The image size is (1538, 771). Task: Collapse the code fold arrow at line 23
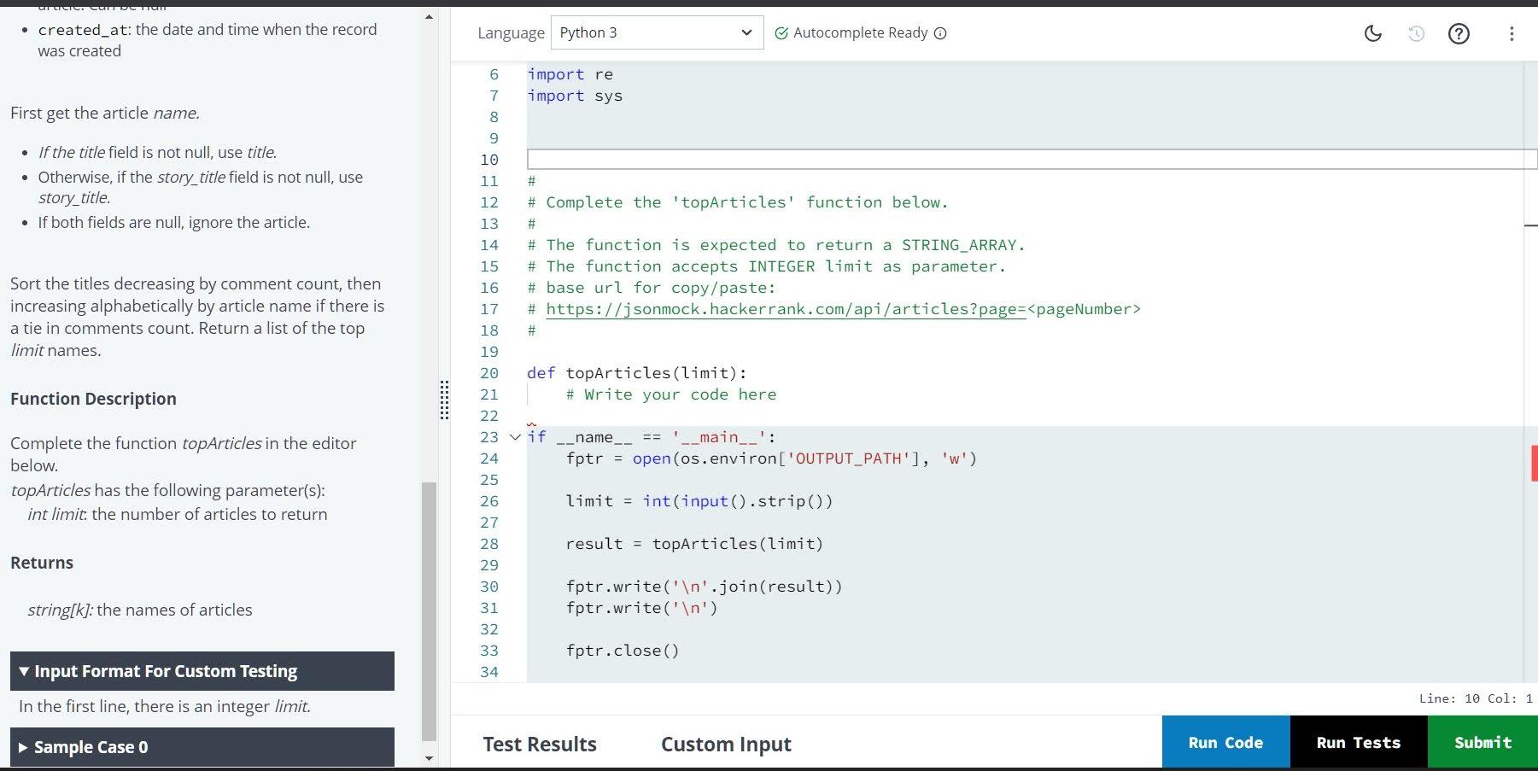(515, 437)
